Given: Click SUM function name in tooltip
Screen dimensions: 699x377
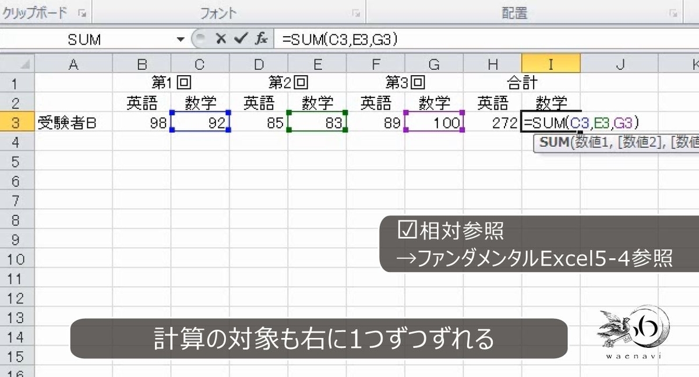Looking at the screenshot, I should point(555,143).
